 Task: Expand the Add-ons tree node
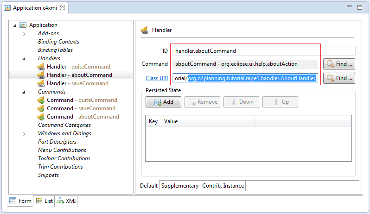pyautogui.click(x=24, y=34)
